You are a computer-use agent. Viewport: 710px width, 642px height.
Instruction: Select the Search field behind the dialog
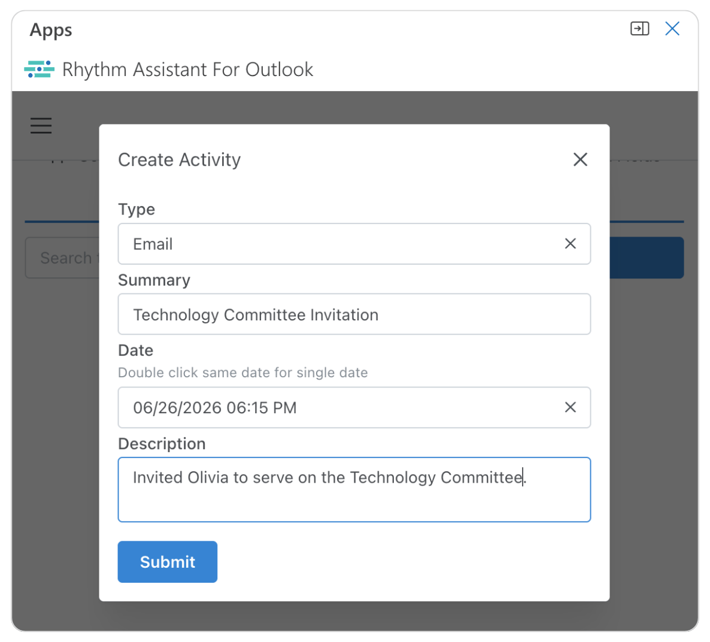click(62, 258)
